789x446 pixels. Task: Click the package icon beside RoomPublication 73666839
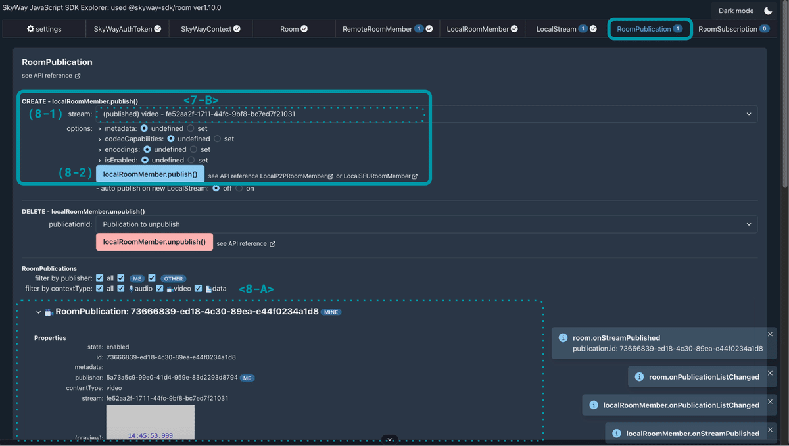coord(49,311)
